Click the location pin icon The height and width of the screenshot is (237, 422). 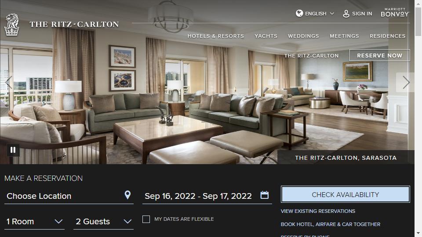(x=127, y=195)
